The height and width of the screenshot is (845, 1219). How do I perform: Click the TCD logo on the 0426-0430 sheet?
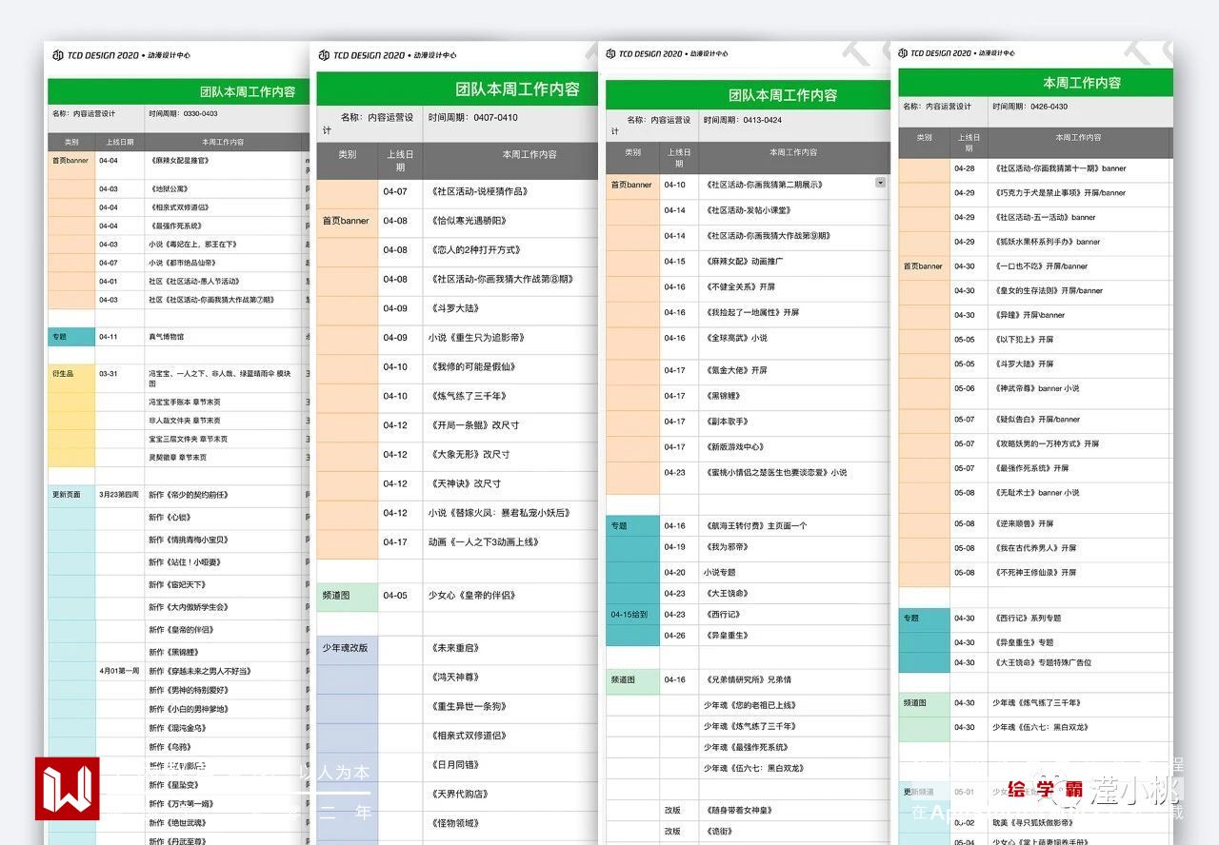click(903, 53)
